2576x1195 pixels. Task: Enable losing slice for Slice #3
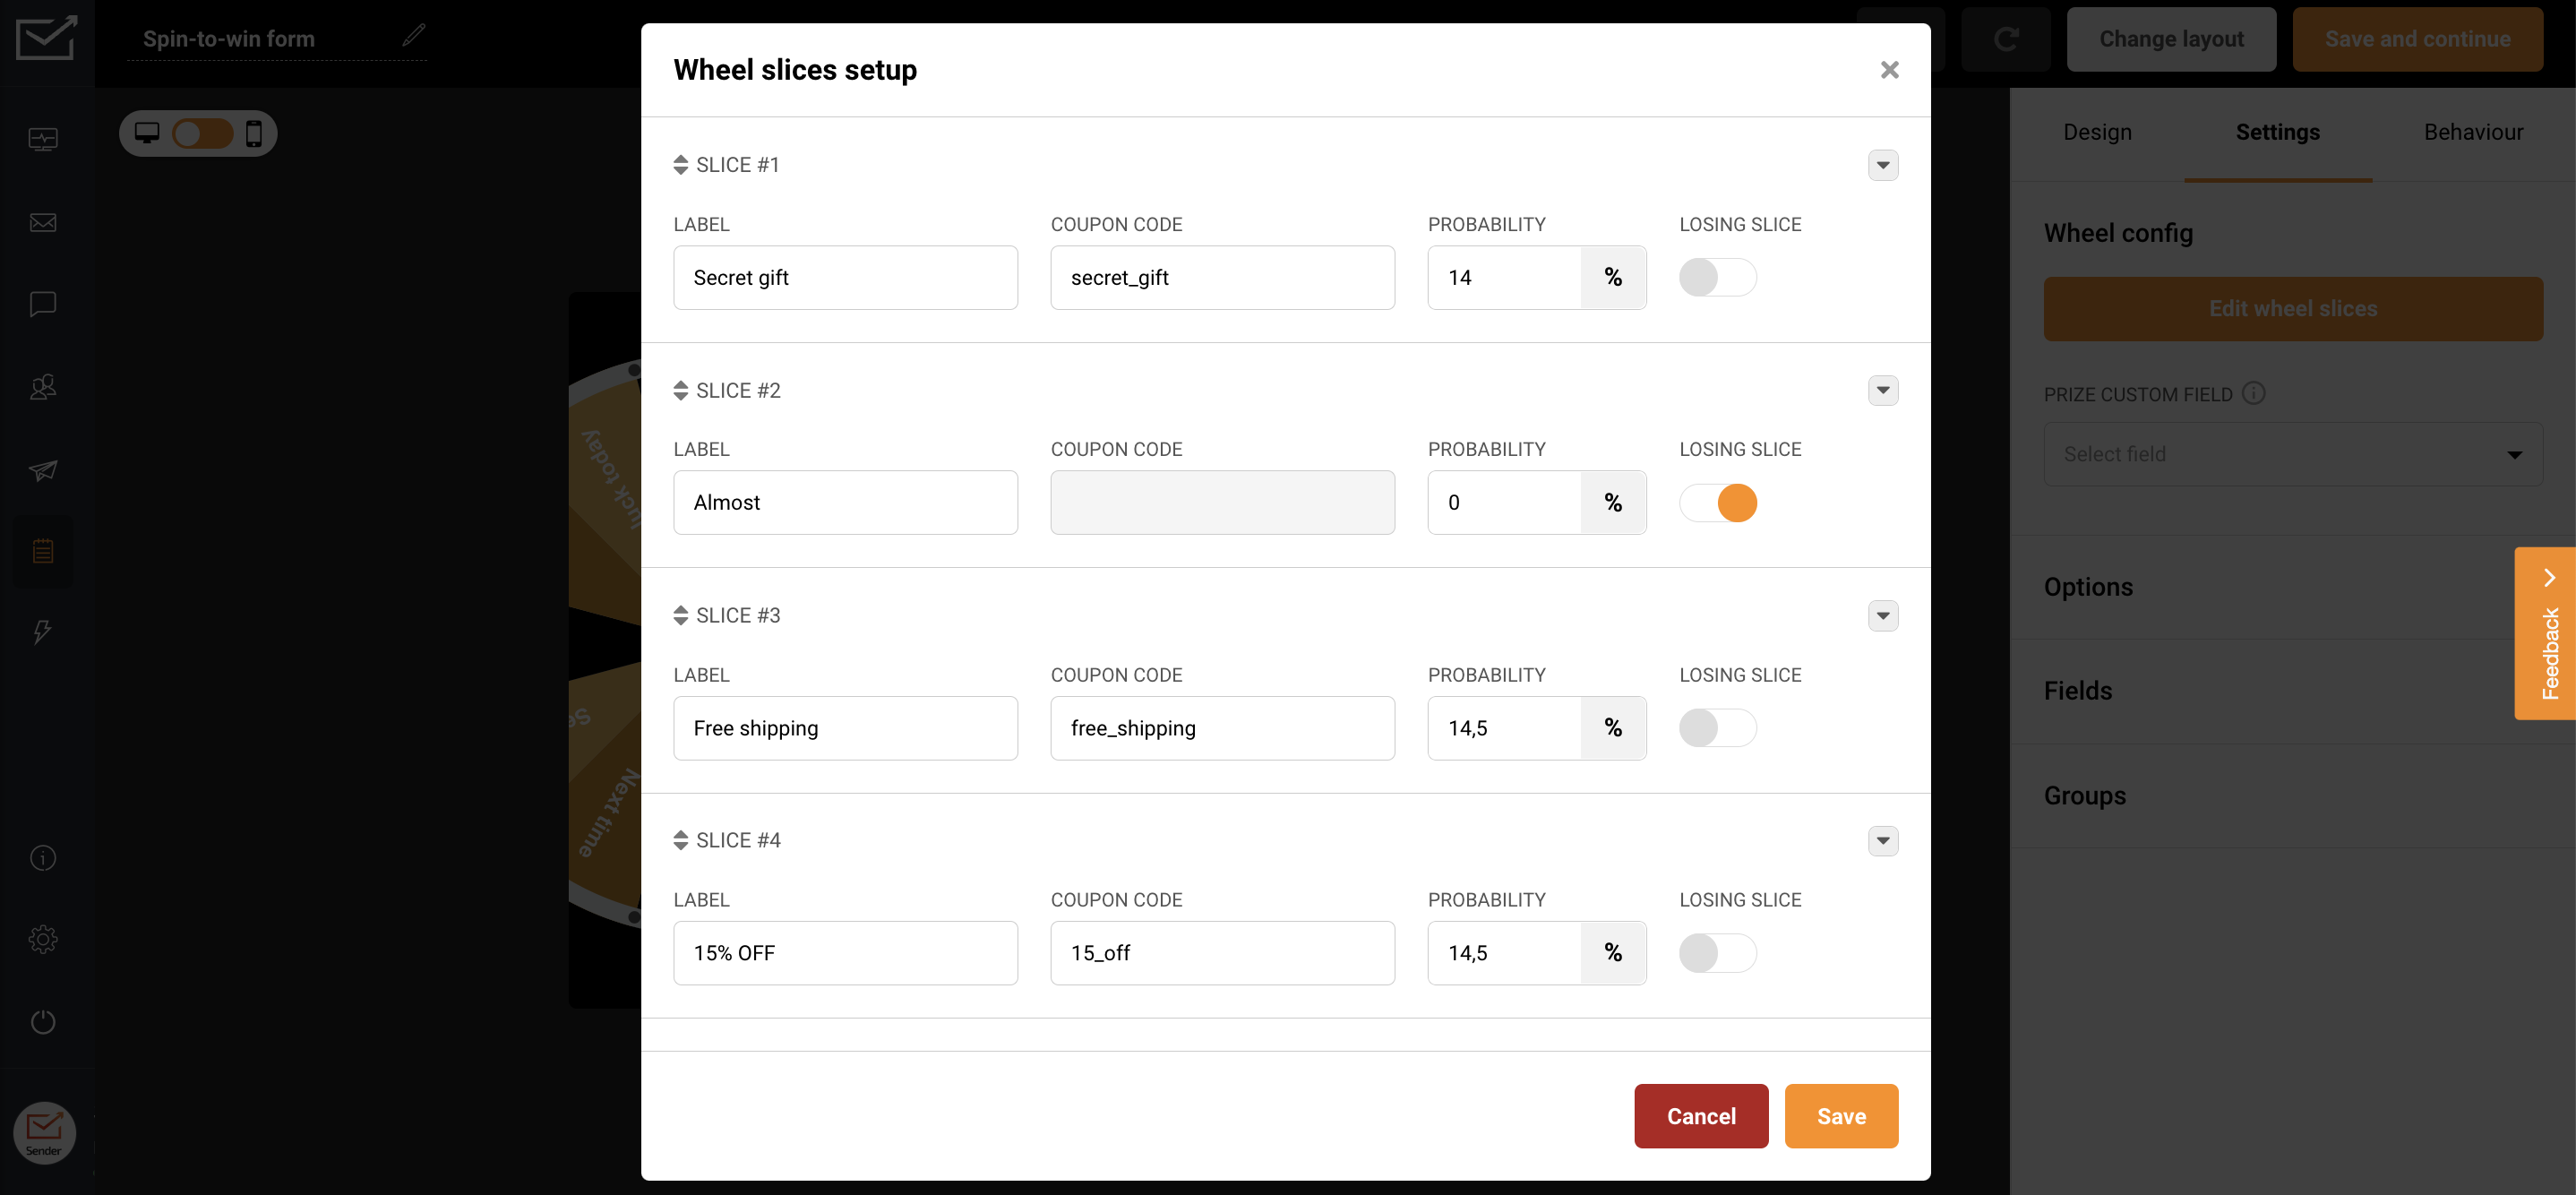pos(1717,728)
